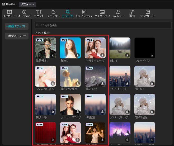Viewport: 174px width, 146px height.
Task: Open the フィルター filters panel
Action: (x=118, y=14)
